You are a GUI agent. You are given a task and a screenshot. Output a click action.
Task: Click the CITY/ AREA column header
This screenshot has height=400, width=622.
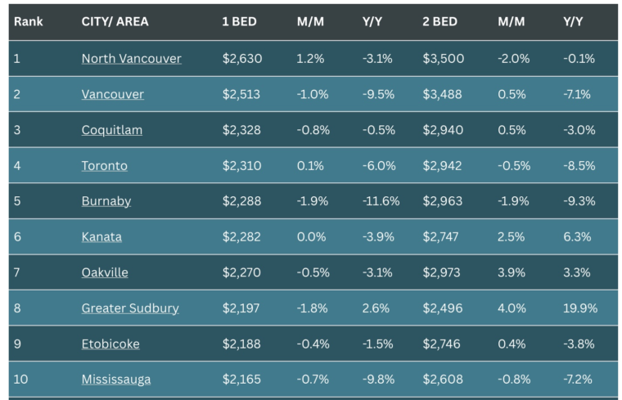(x=115, y=21)
